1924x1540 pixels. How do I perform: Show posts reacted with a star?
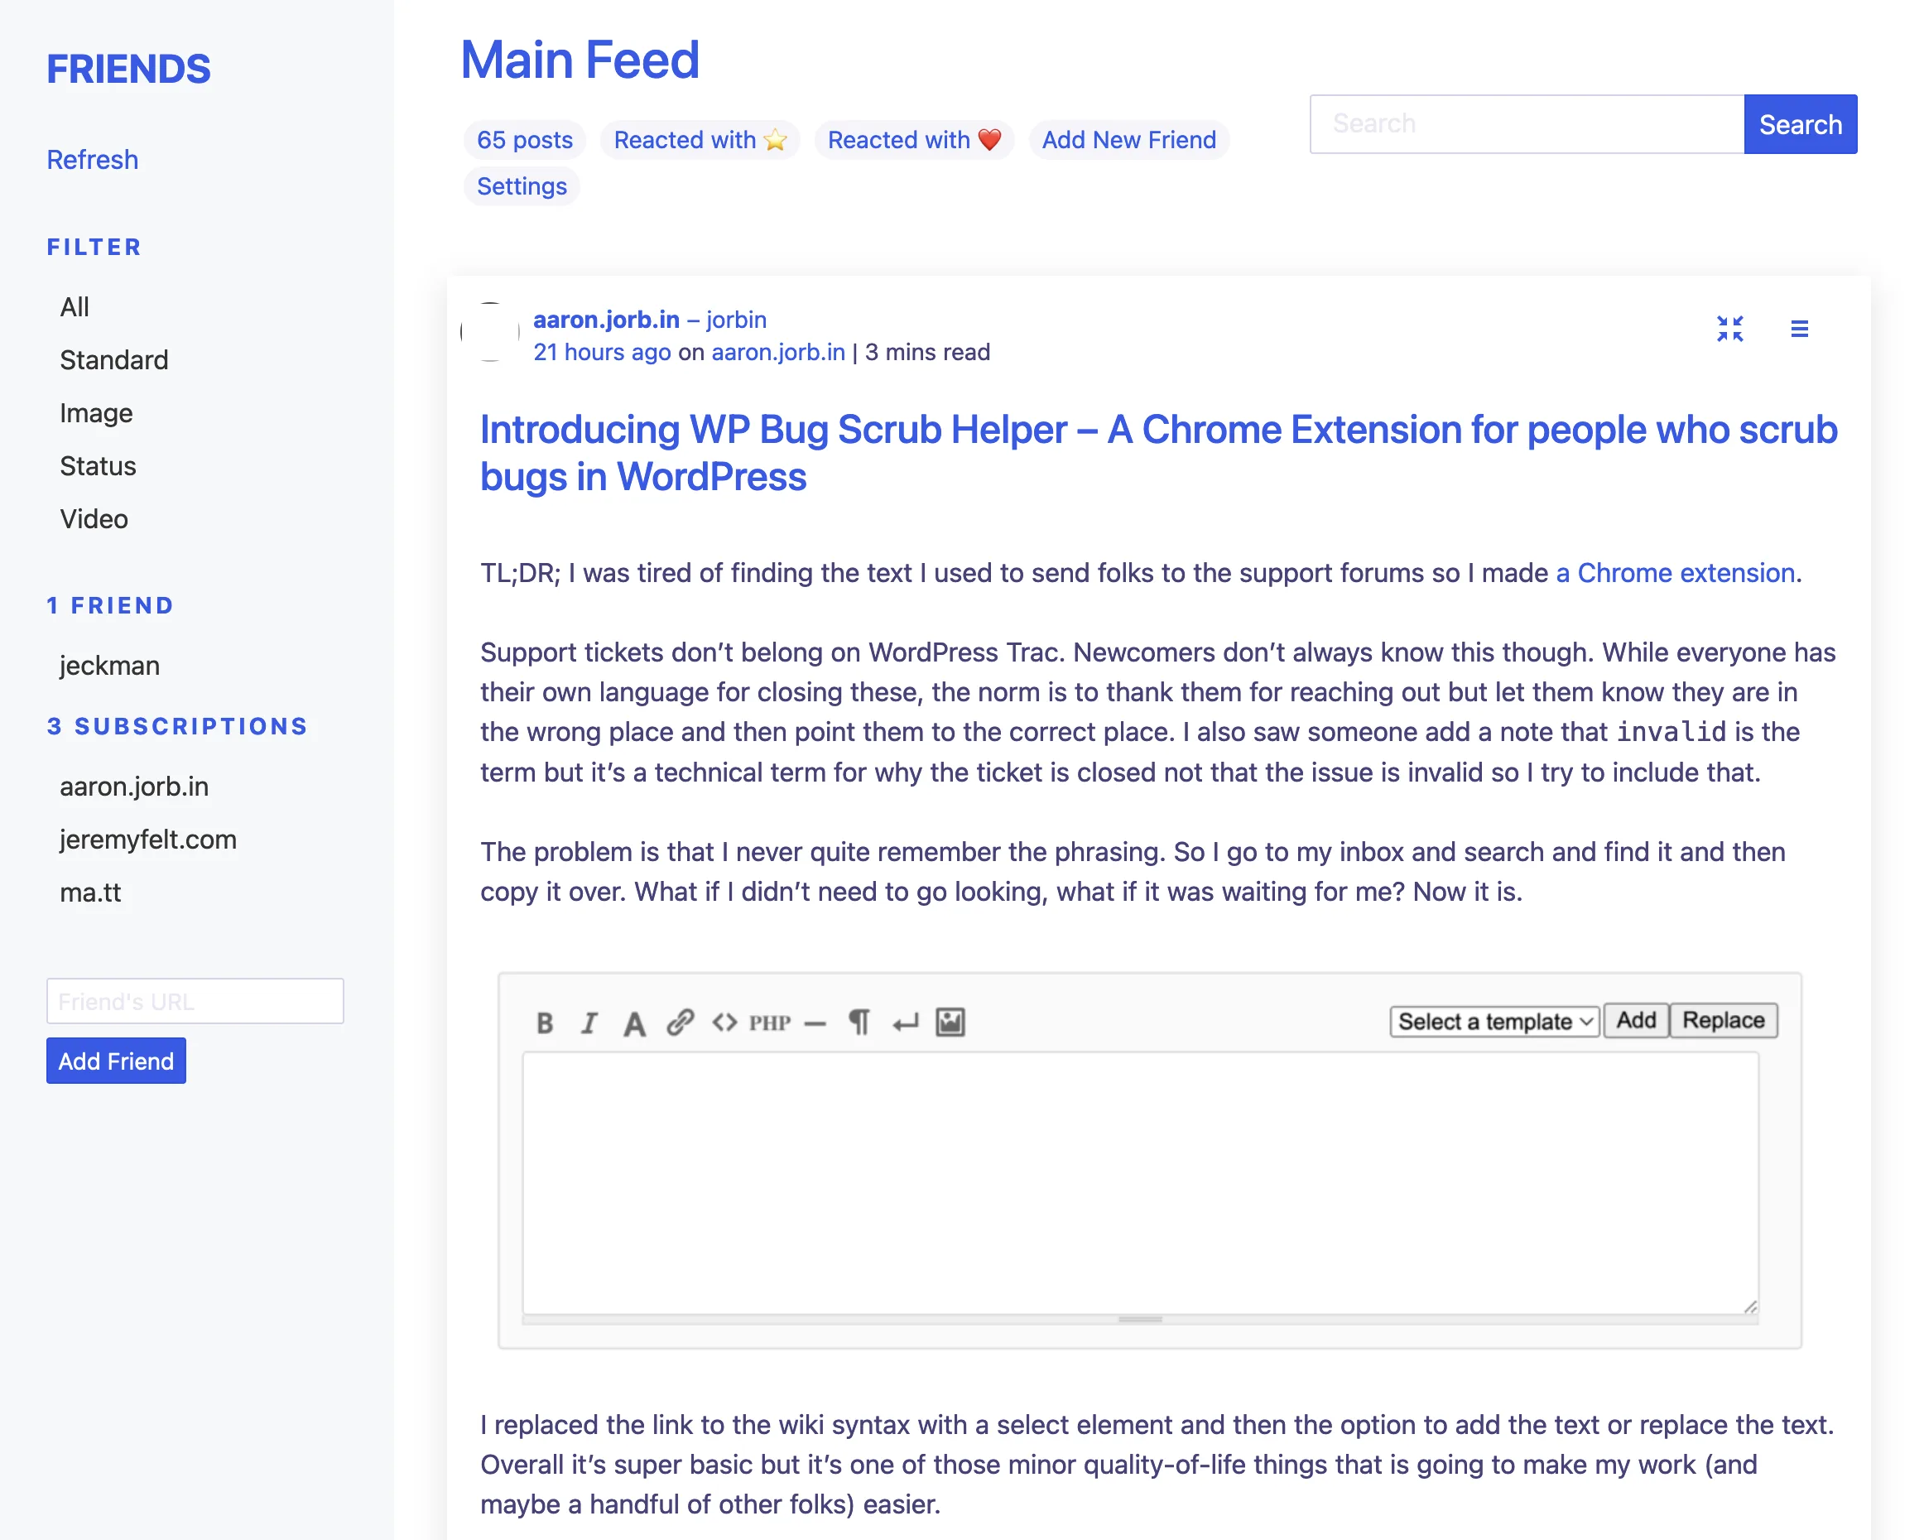[x=700, y=140]
